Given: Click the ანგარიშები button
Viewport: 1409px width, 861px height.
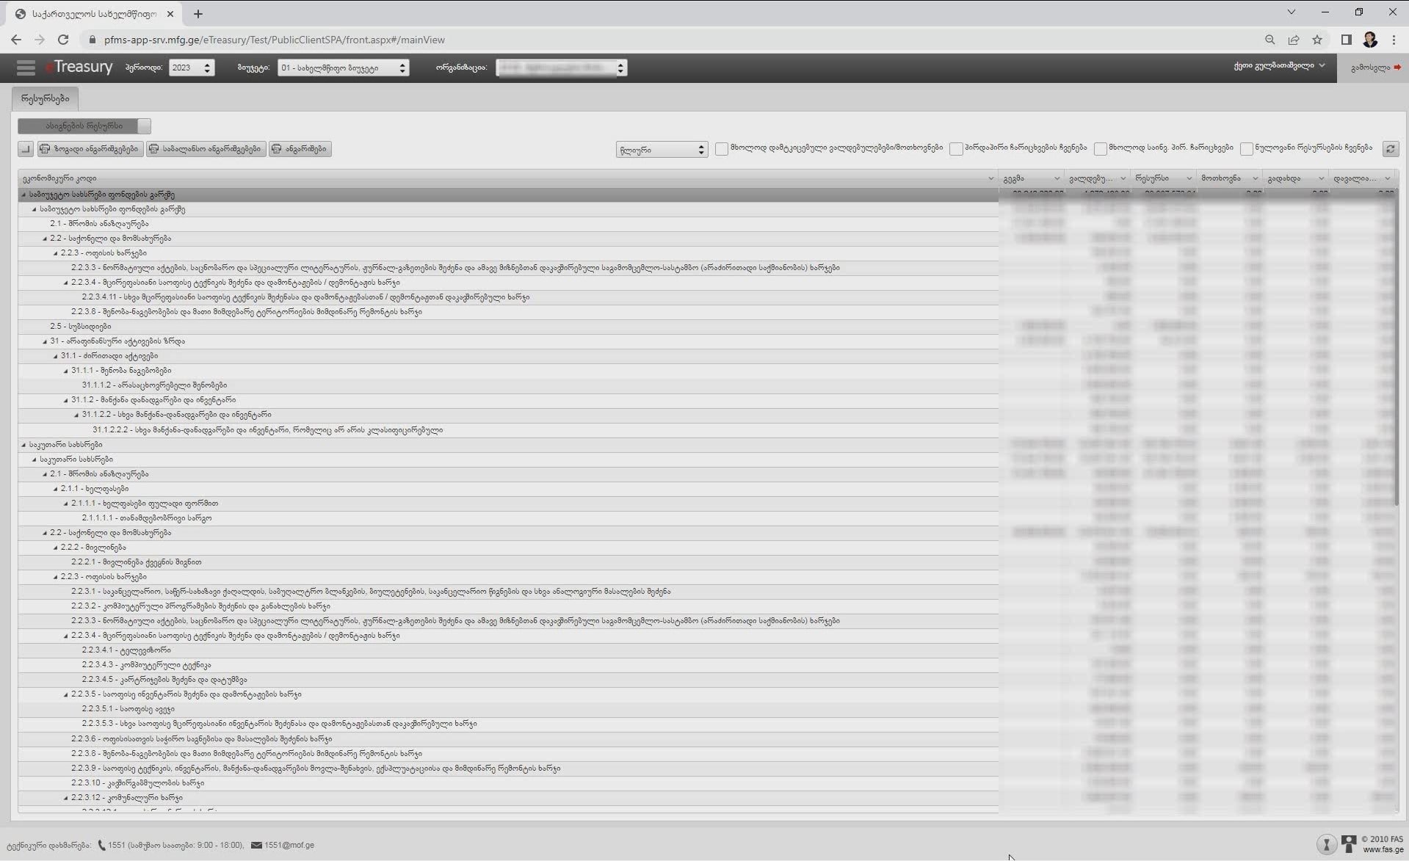Looking at the screenshot, I should pos(300,149).
